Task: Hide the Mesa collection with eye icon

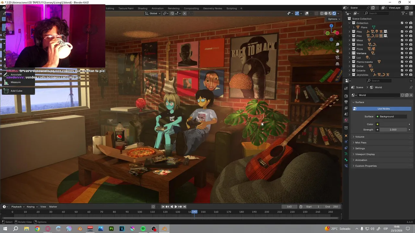Action: point(406,40)
